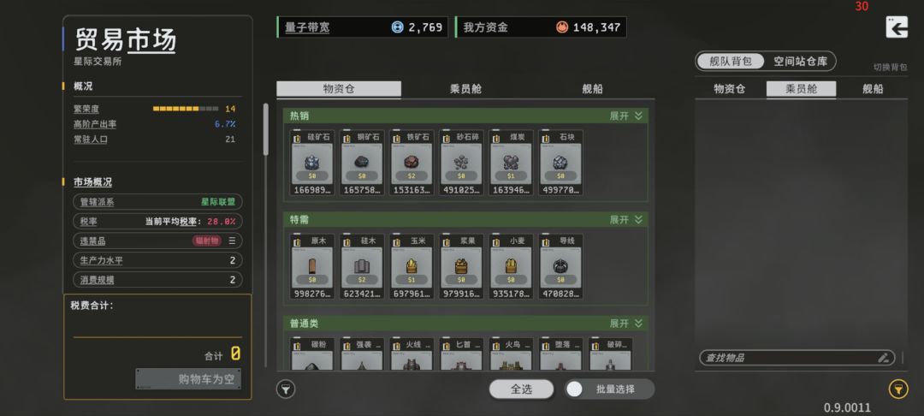
Task: Open the backpack 物资仓 tab
Action: (730, 89)
